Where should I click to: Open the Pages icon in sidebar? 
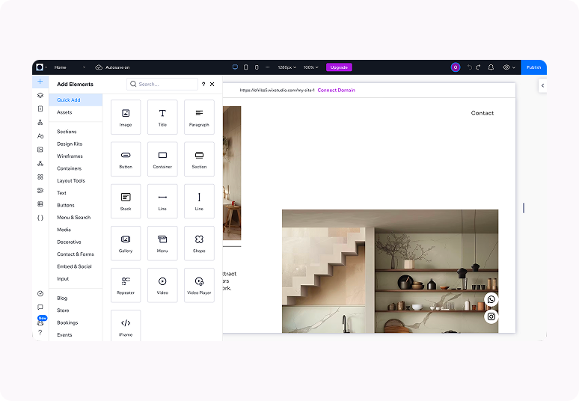(x=40, y=108)
